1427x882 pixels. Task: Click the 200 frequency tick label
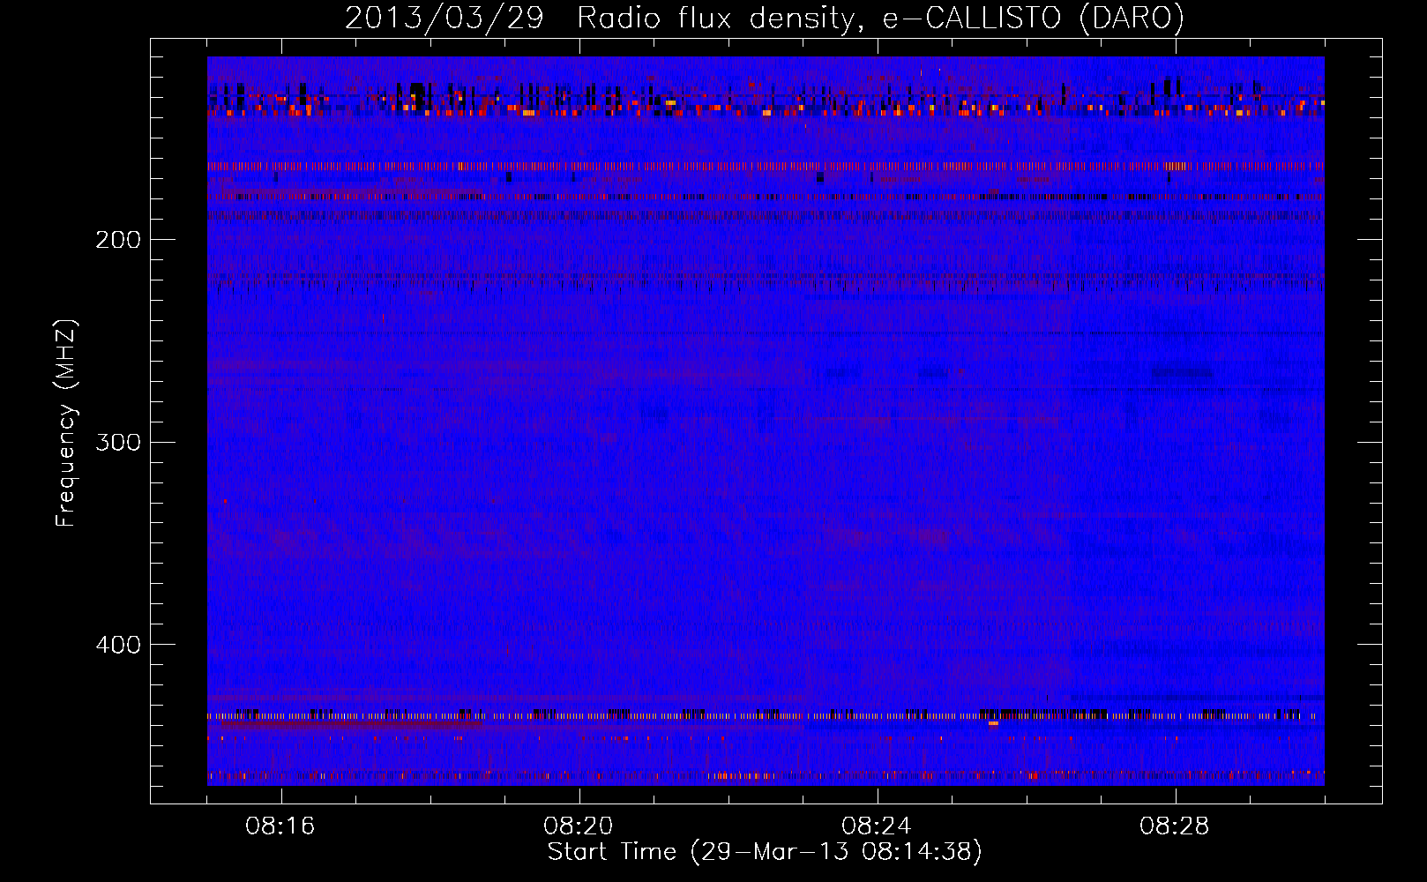[x=118, y=240]
